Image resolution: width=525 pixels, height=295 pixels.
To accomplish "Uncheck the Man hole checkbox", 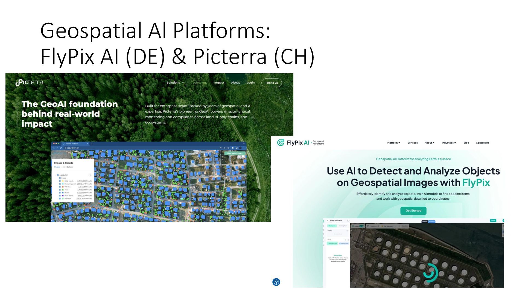I will (x=60, y=199).
